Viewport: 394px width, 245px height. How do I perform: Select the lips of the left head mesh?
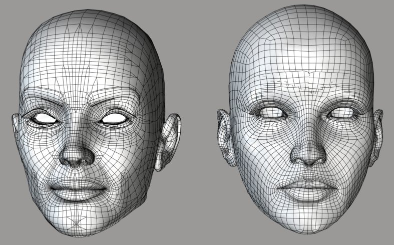pos(78,190)
